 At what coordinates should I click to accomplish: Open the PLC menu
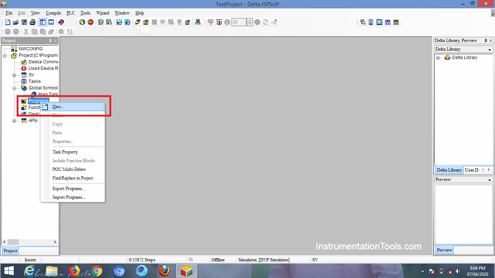coord(71,13)
